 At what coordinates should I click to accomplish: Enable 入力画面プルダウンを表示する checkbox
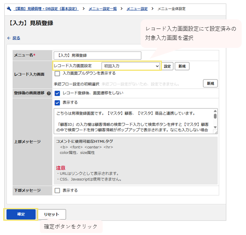pos(57,74)
